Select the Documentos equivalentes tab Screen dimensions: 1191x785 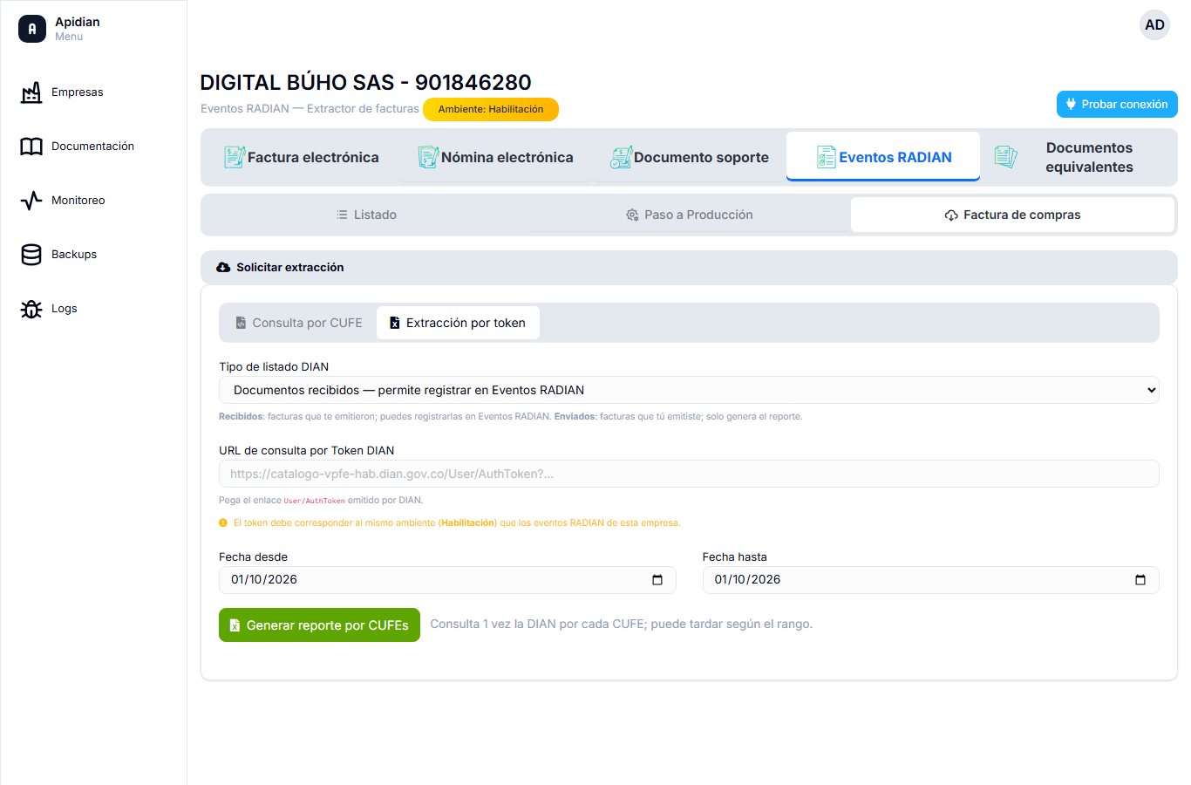(1077, 158)
